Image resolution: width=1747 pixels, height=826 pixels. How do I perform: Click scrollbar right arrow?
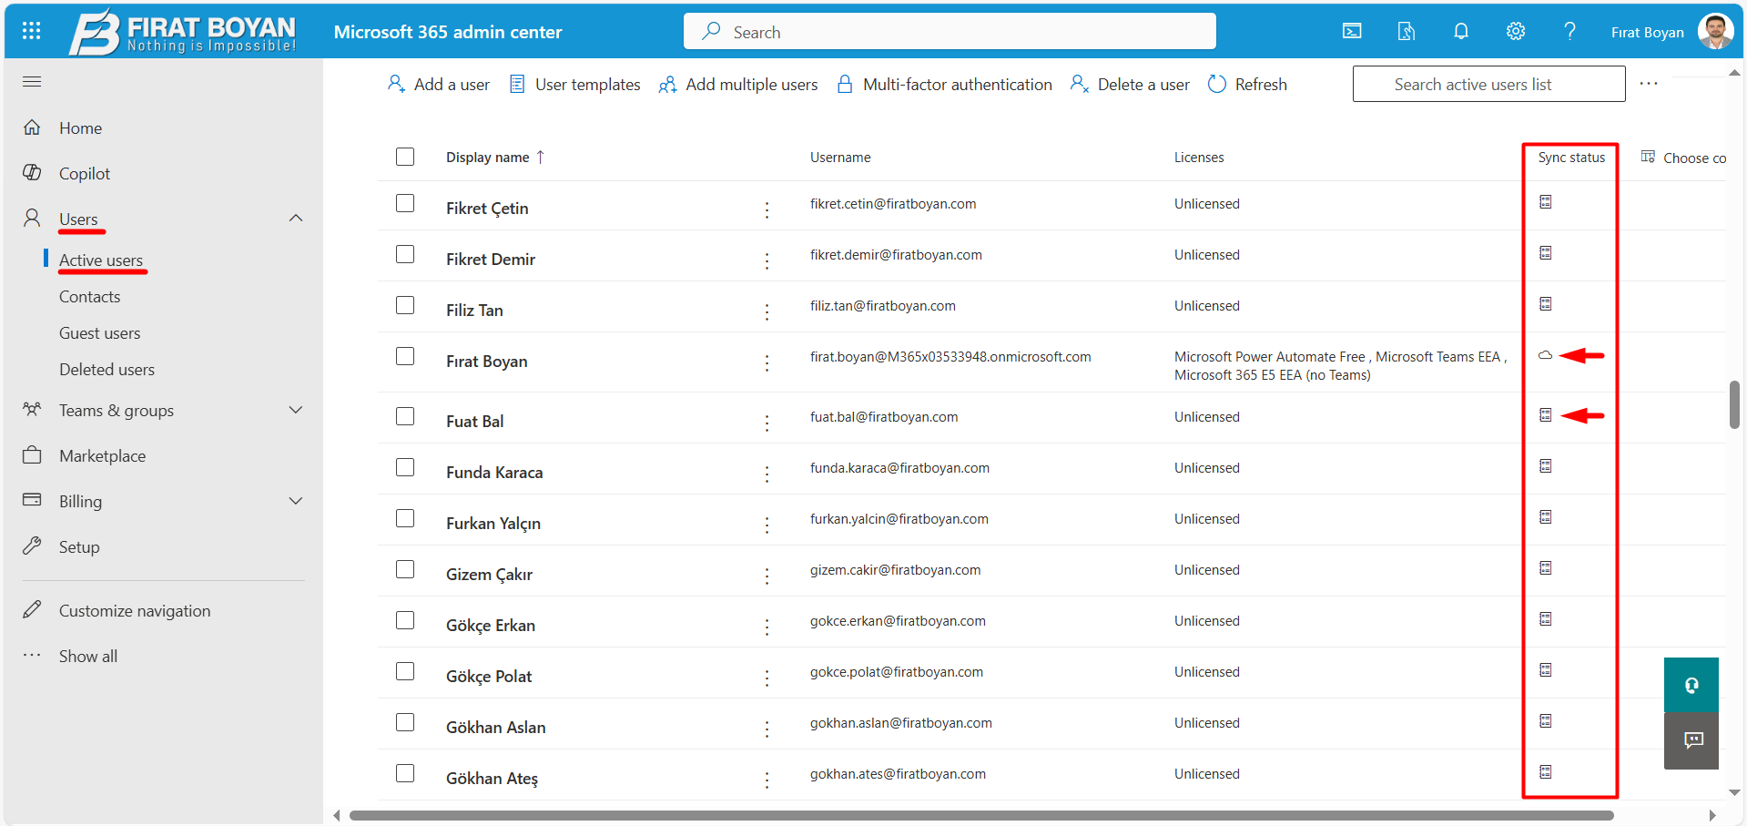[x=1712, y=815]
